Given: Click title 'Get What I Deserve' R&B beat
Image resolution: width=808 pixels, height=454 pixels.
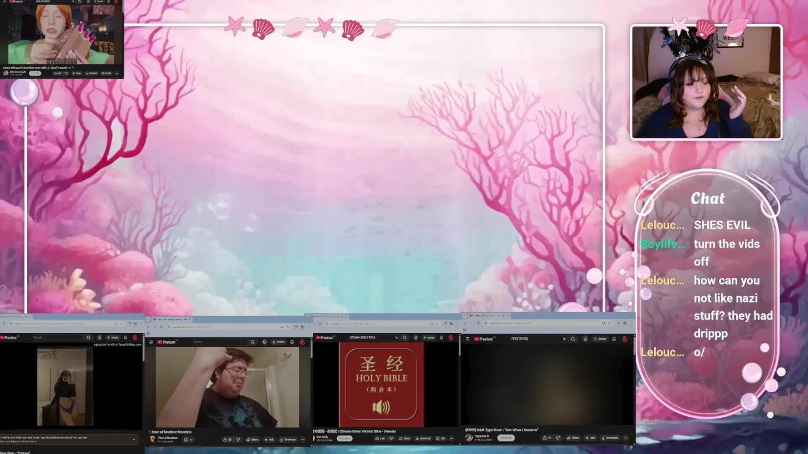Looking at the screenshot, I should pos(502,430).
